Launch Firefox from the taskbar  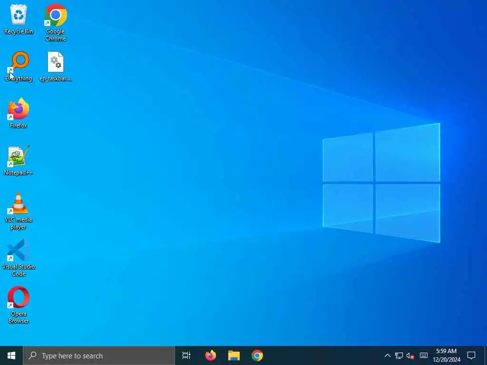[x=211, y=355]
